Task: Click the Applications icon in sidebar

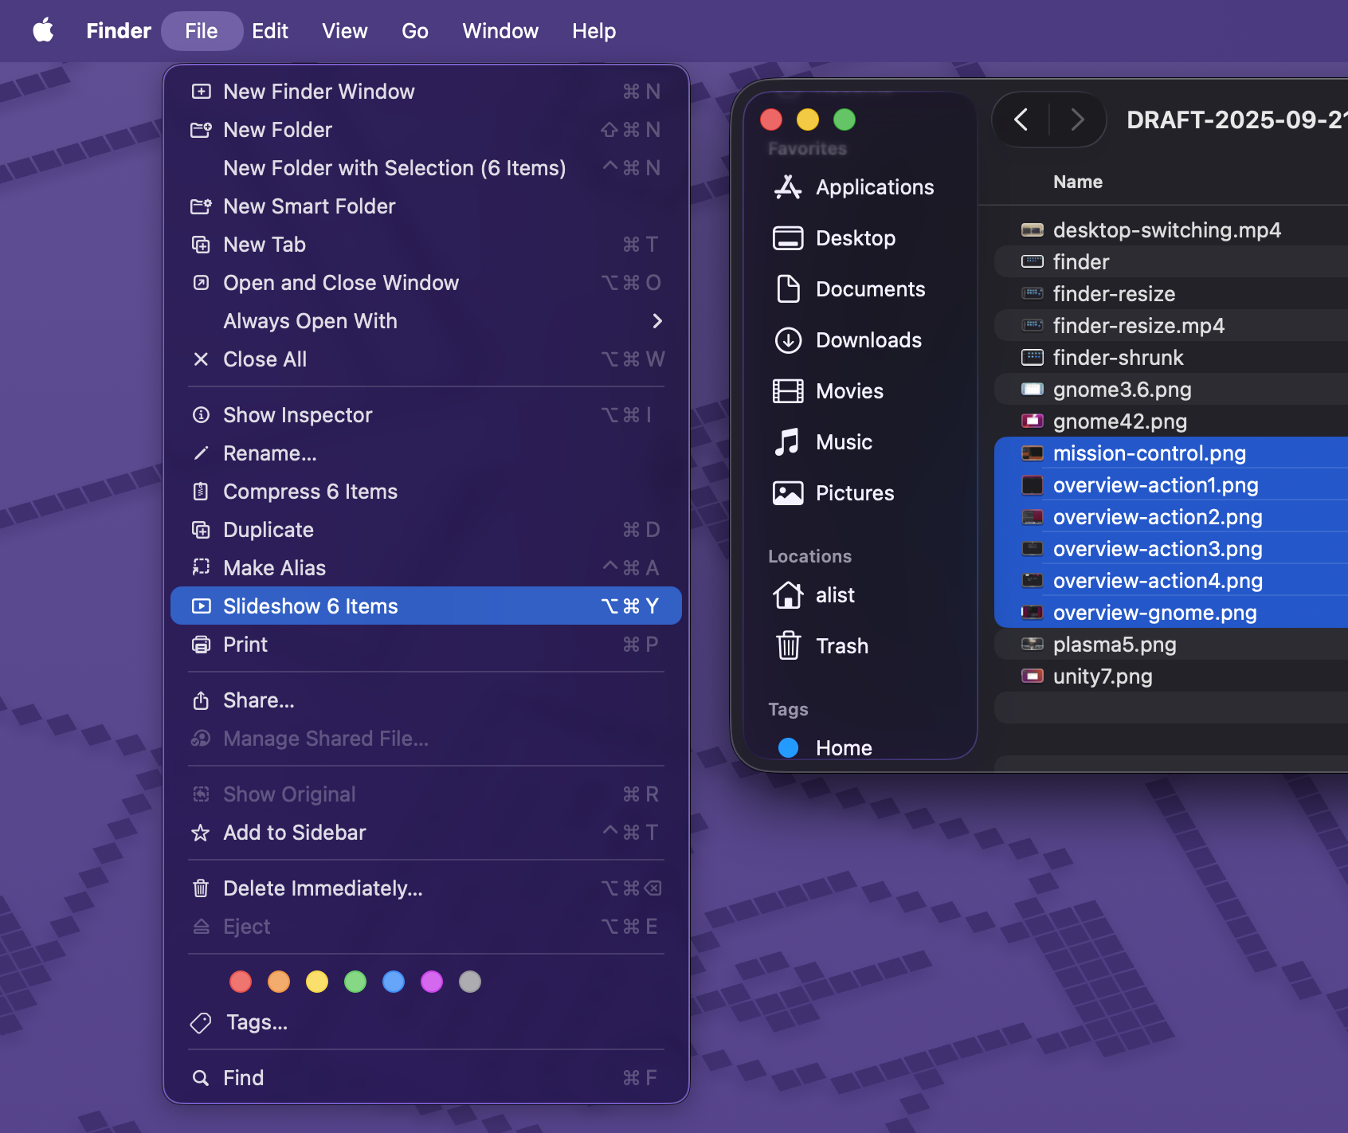Action: pyautogui.click(x=787, y=187)
